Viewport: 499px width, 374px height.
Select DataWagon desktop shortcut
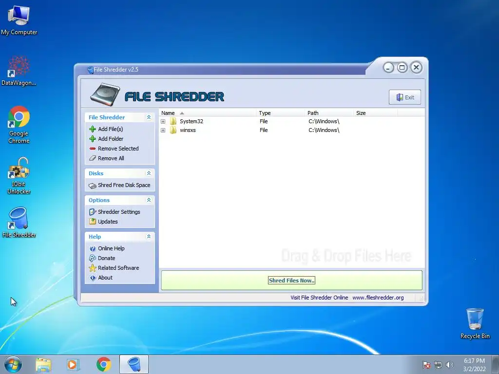19,71
